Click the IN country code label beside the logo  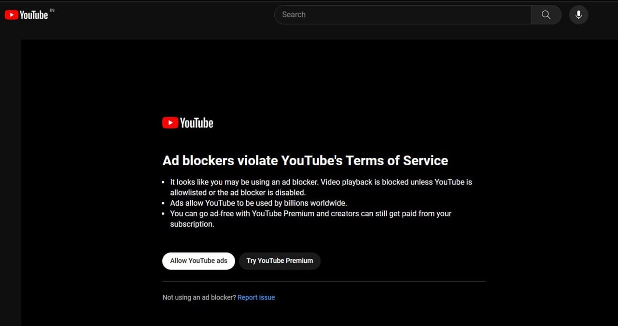52,10
